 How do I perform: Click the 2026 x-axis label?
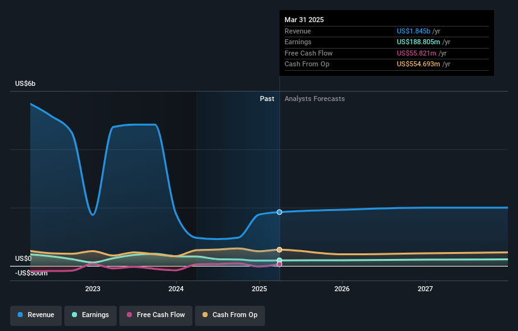point(342,289)
